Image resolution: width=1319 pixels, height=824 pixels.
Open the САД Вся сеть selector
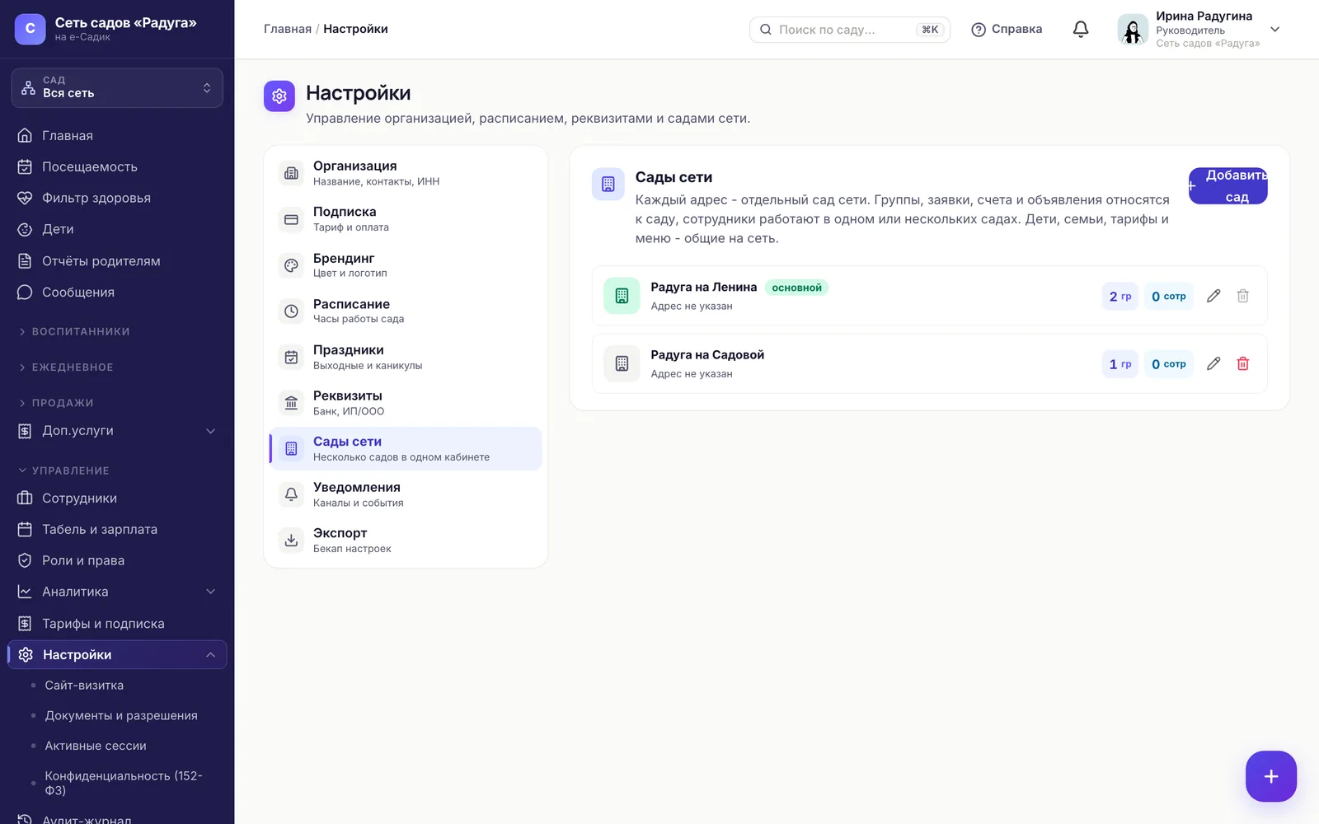117,87
